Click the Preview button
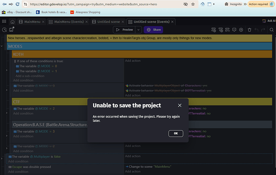Image resolution: width=276 pixels, height=175 pixels. pos(124,30)
